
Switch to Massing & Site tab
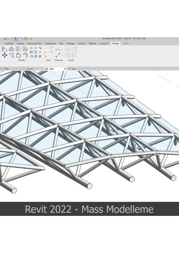point(35,43)
